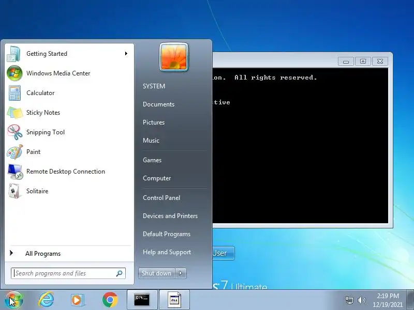Open Getting Started icon in Start menu
Viewport: 414px width, 310px height.
[x=14, y=54]
